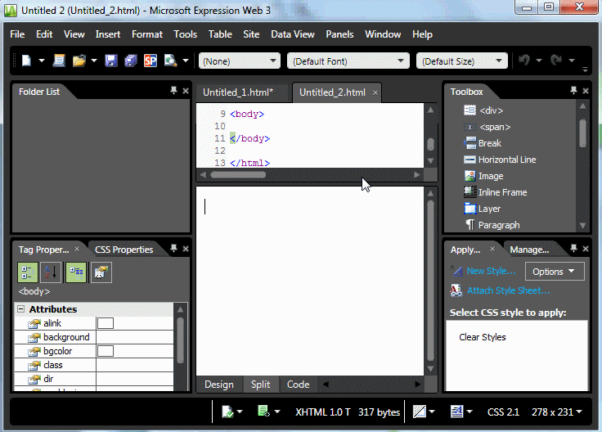Open the Data View menu

pyautogui.click(x=292, y=34)
